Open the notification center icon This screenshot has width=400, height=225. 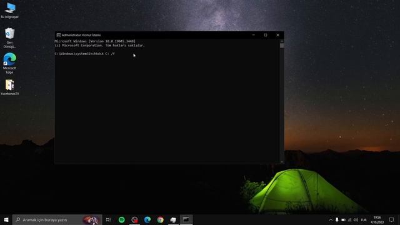pos(392,219)
